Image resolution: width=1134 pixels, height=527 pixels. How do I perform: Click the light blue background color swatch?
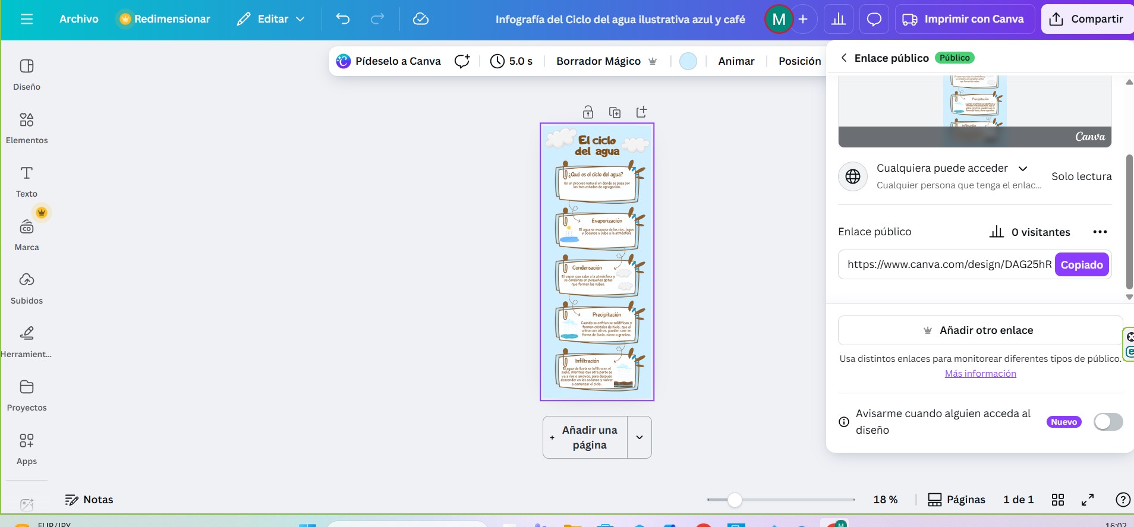coord(688,61)
